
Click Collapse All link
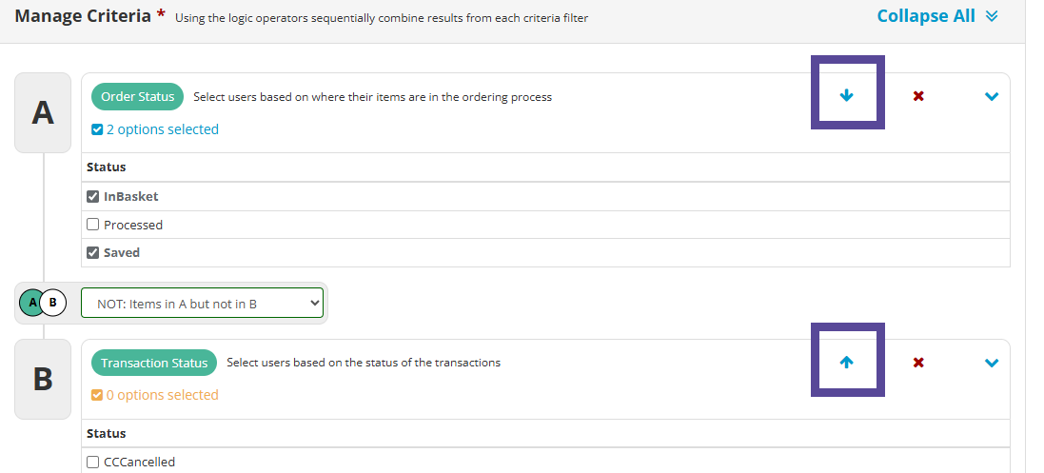pyautogui.click(x=926, y=16)
